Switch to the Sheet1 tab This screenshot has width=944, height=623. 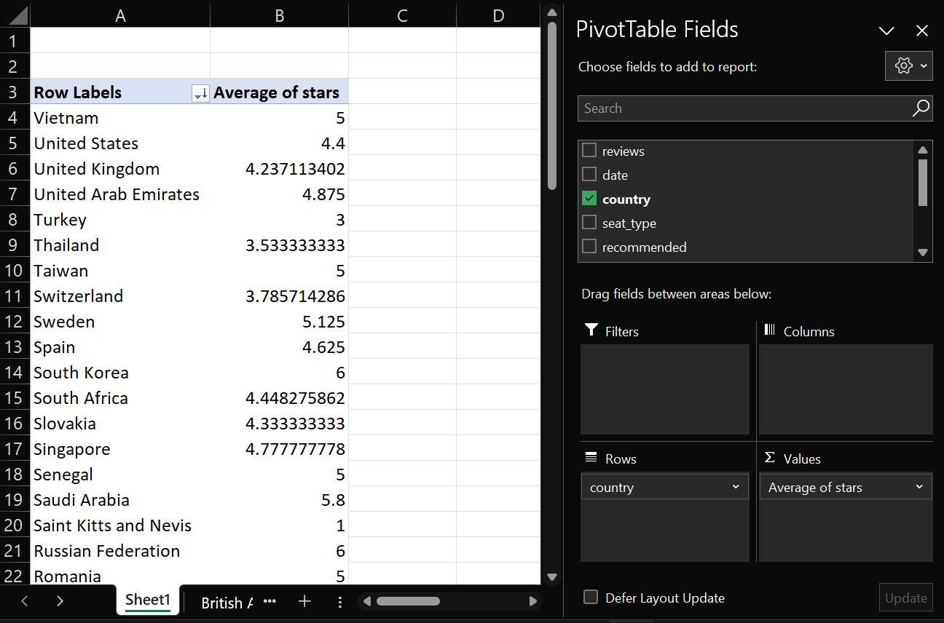[x=148, y=600]
